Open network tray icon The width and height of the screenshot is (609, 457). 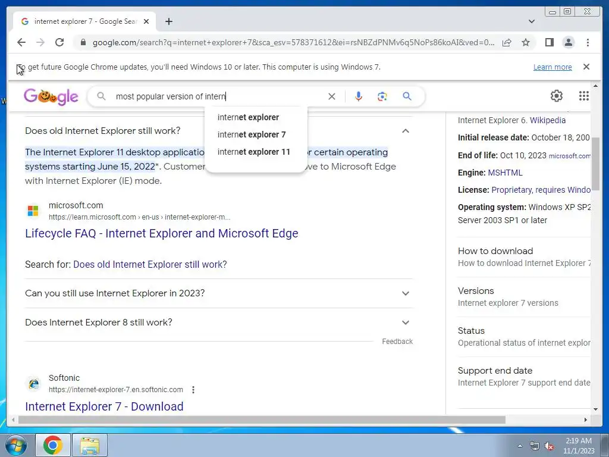click(x=535, y=446)
